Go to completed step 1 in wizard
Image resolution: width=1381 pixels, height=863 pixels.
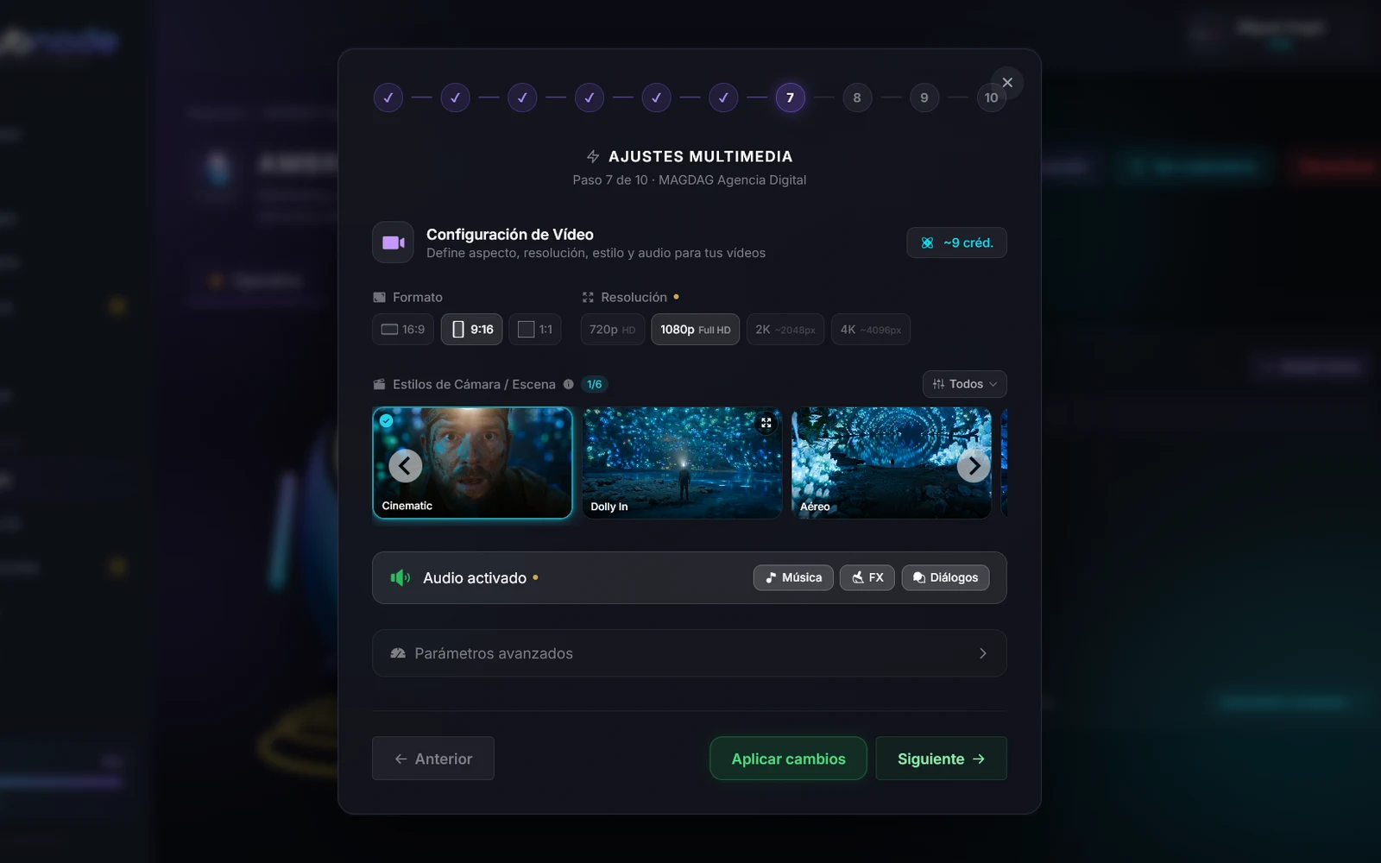tap(388, 98)
